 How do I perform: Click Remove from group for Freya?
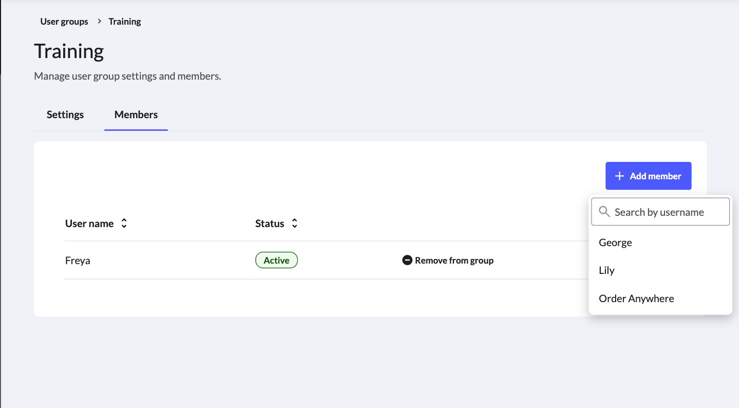pos(448,260)
